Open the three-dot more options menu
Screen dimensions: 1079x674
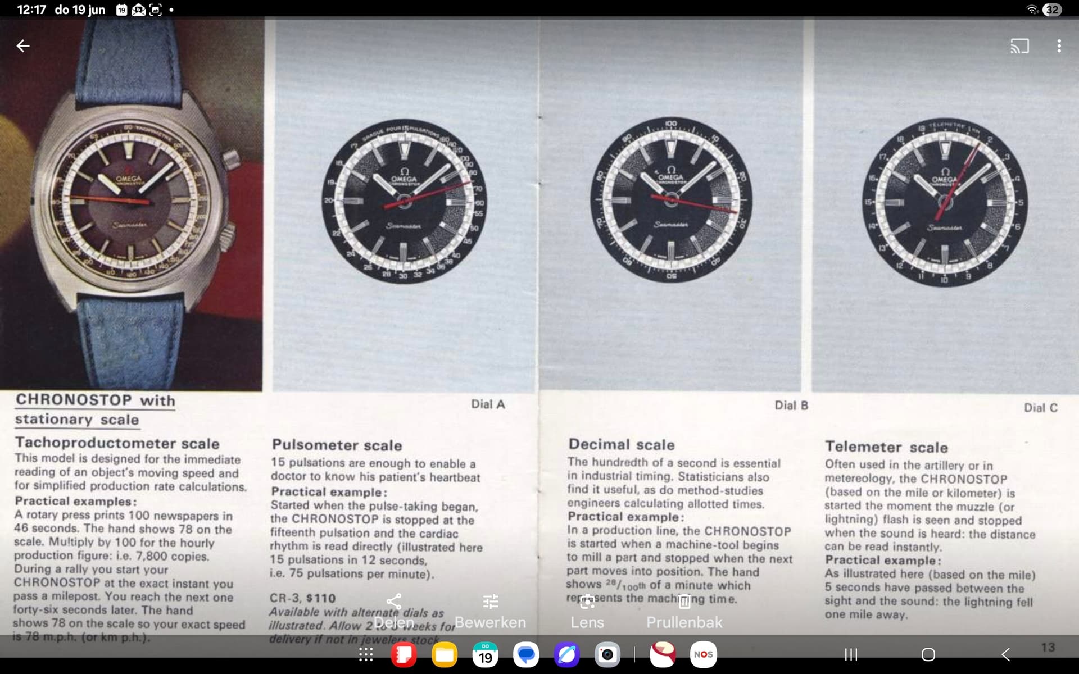coord(1059,46)
